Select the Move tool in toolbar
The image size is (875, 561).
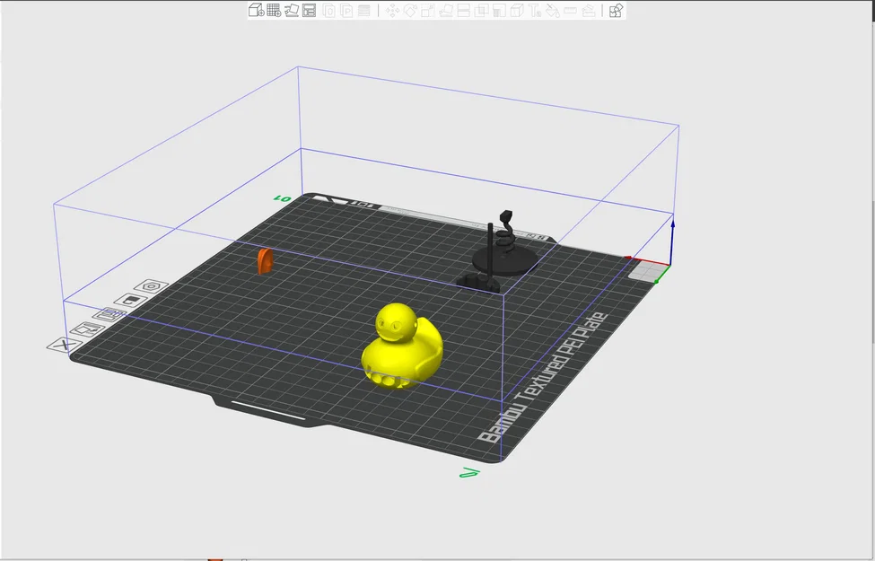(392, 11)
